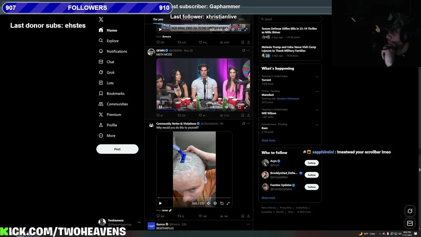421x237 pixels.
Task: Like the Community Notes & Violations post
Action: (x=203, y=216)
